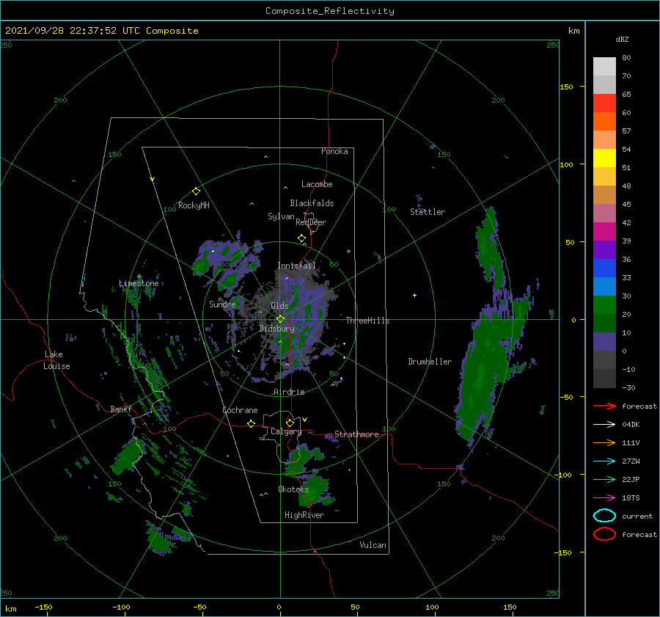Click the 39 dBZ magenta color swatch
The image size is (660, 617).
(x=604, y=231)
